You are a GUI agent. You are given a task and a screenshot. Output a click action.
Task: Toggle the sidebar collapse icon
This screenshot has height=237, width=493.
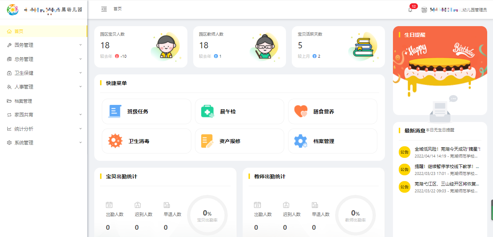click(104, 9)
